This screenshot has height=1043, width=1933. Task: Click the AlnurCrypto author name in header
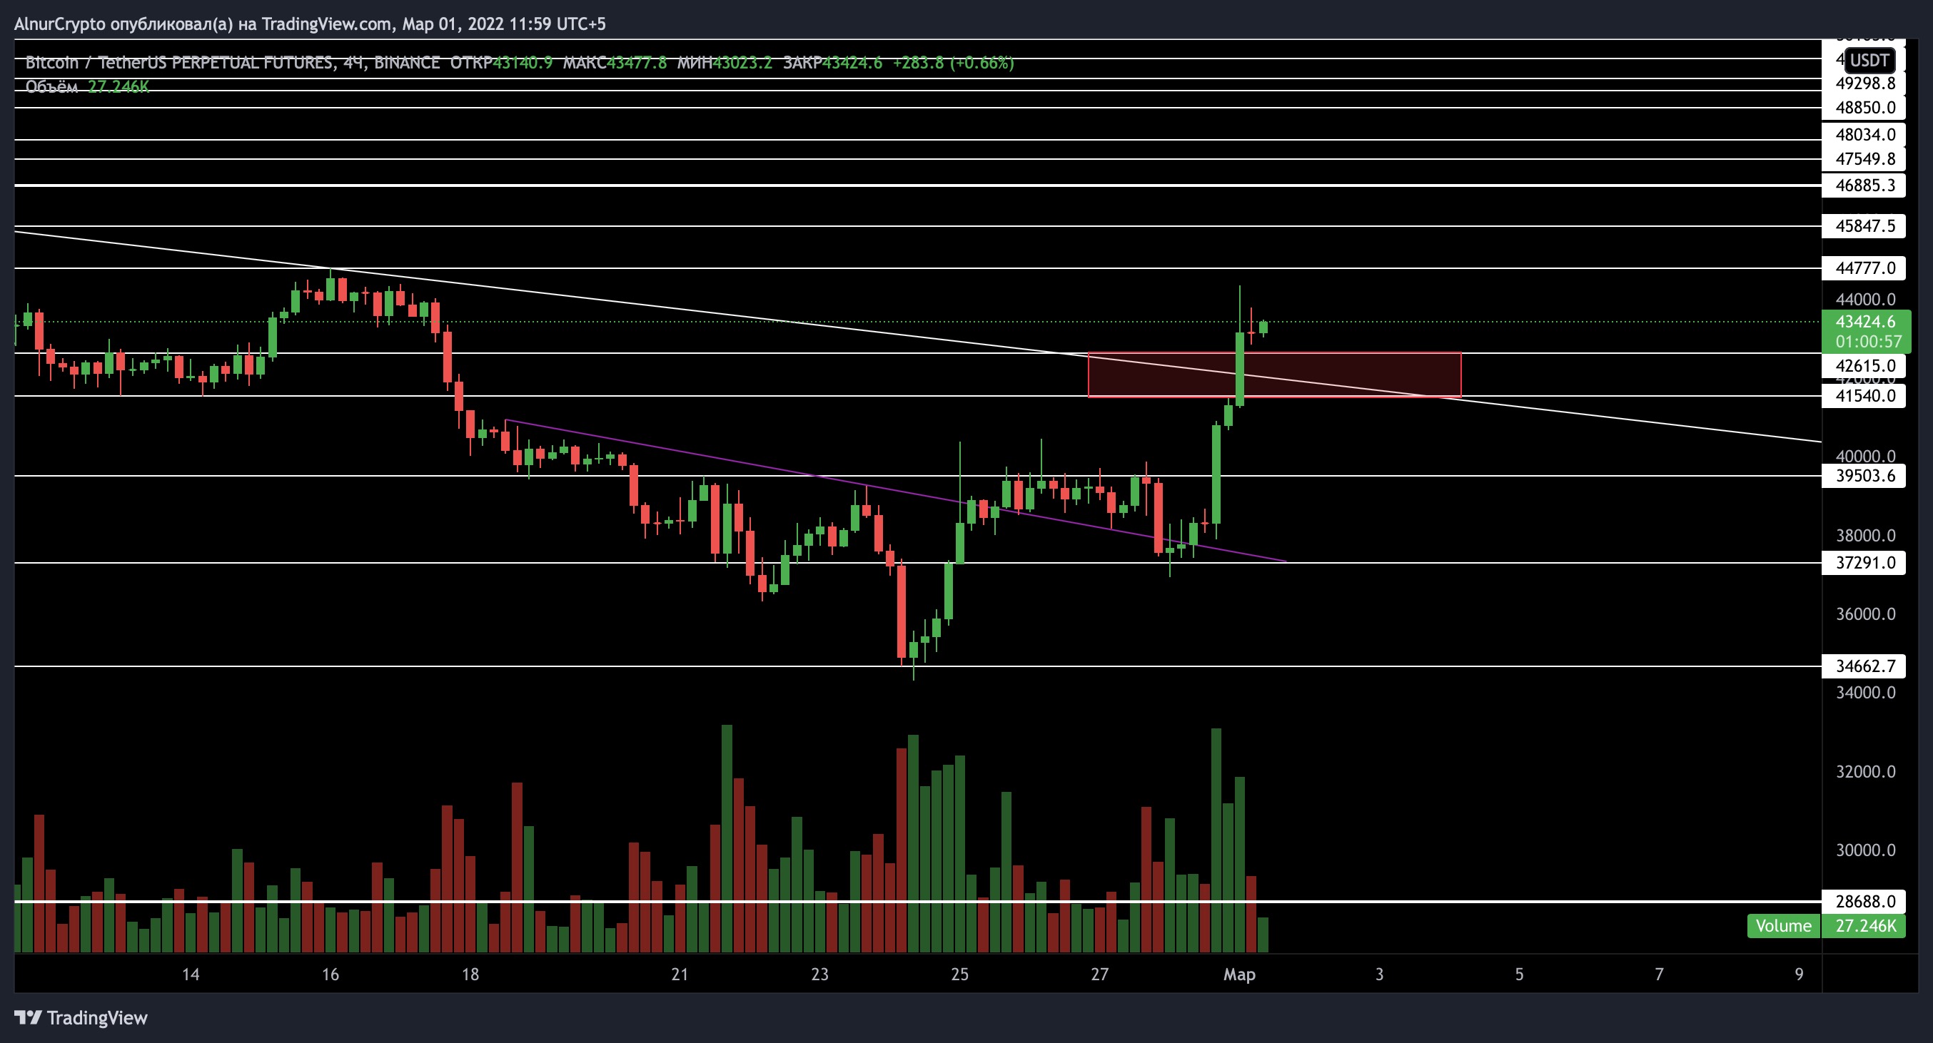coord(60,24)
